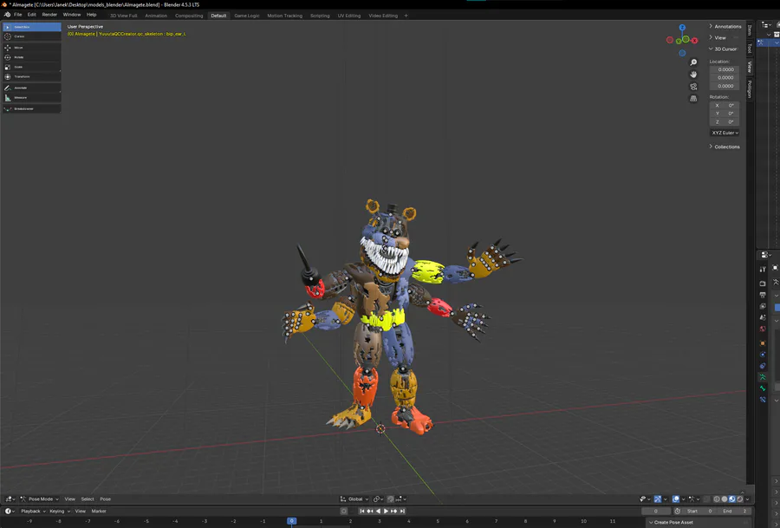Image resolution: width=780 pixels, height=528 pixels.
Task: Click the zoom magnifier viewport icon
Action: (x=693, y=62)
